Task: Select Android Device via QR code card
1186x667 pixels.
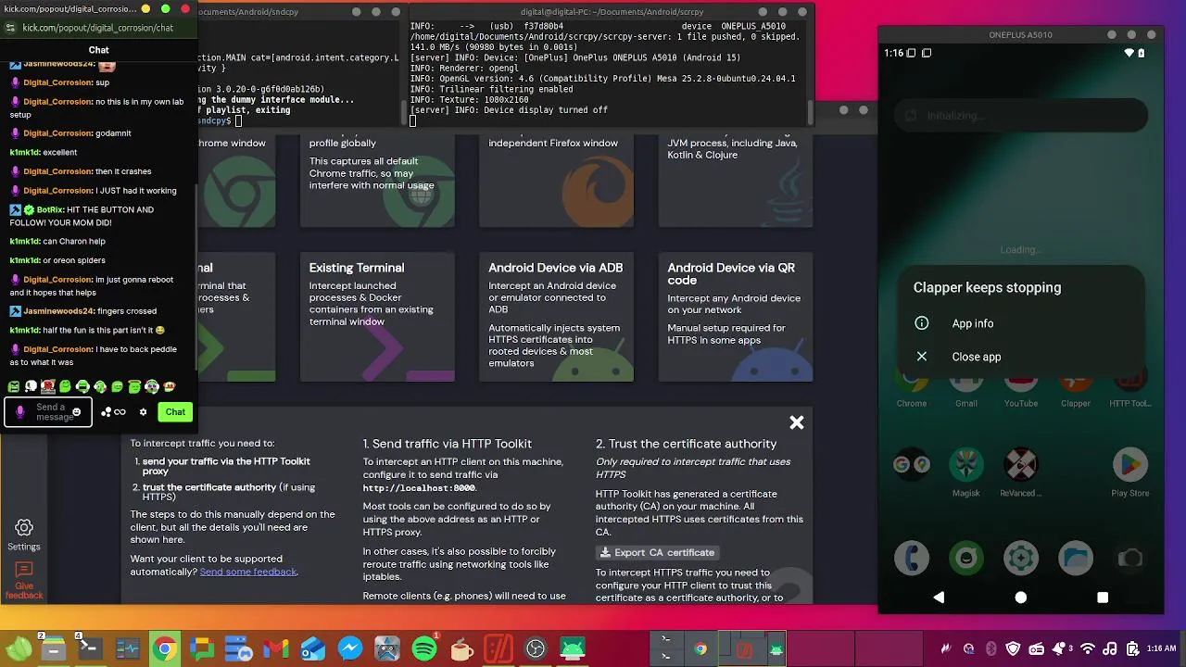Action: [x=736, y=317]
